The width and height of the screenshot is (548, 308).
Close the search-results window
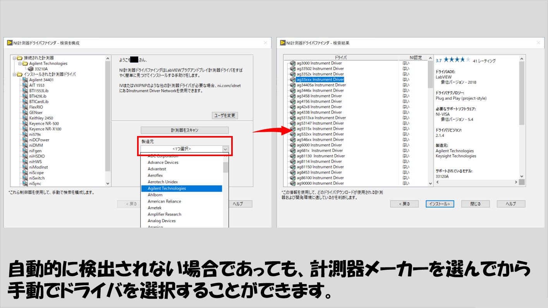538,43
